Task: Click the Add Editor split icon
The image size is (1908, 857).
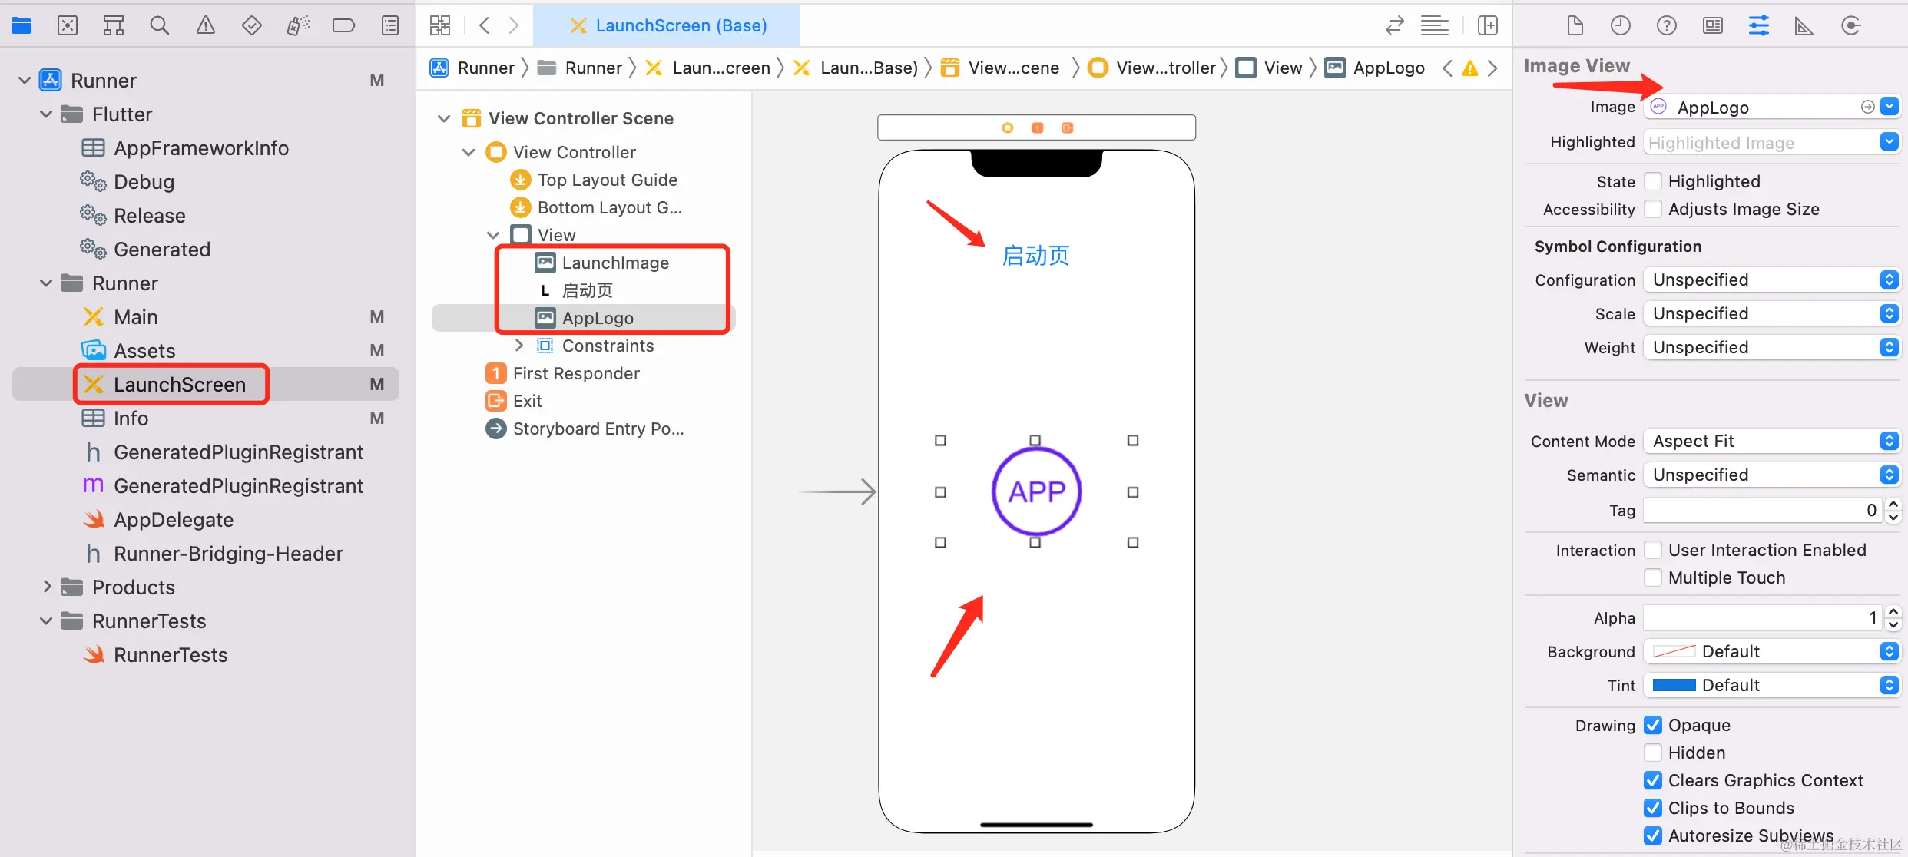Action: pyautogui.click(x=1488, y=25)
